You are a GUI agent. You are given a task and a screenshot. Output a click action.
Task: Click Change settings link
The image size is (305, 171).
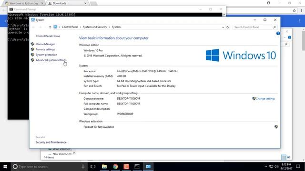click(265, 99)
